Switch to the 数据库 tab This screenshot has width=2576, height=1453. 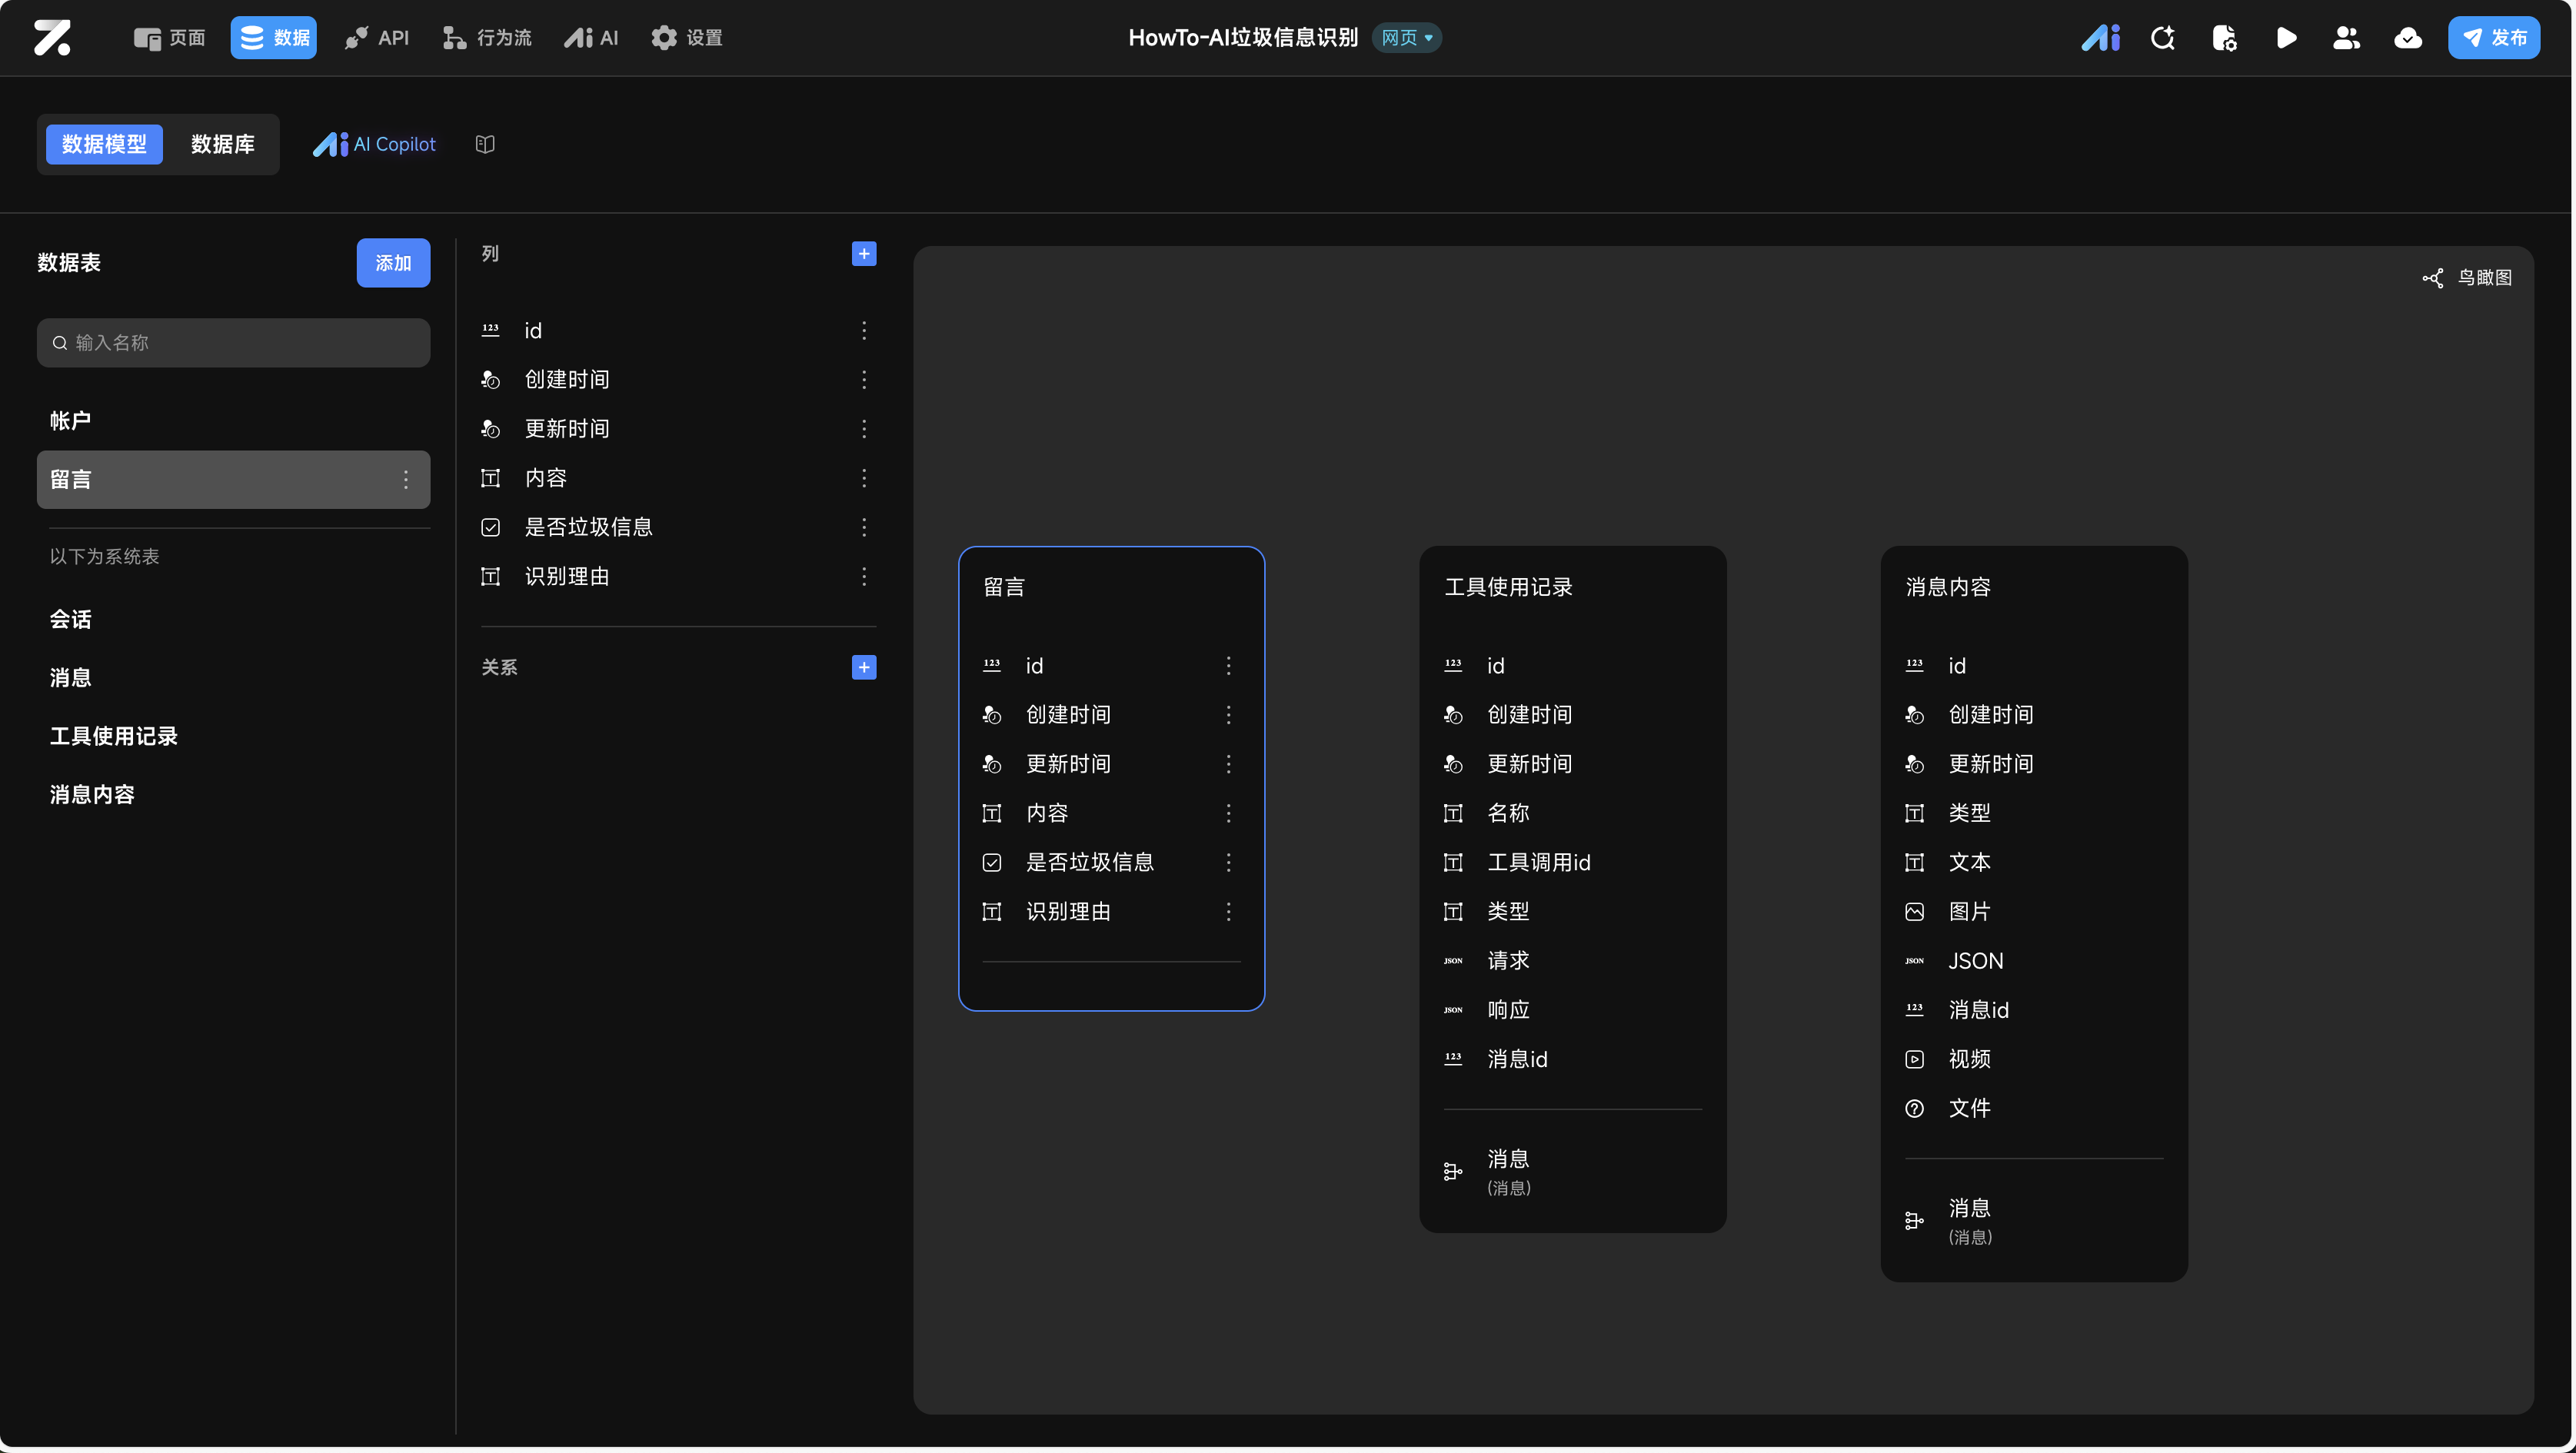pos(222,144)
